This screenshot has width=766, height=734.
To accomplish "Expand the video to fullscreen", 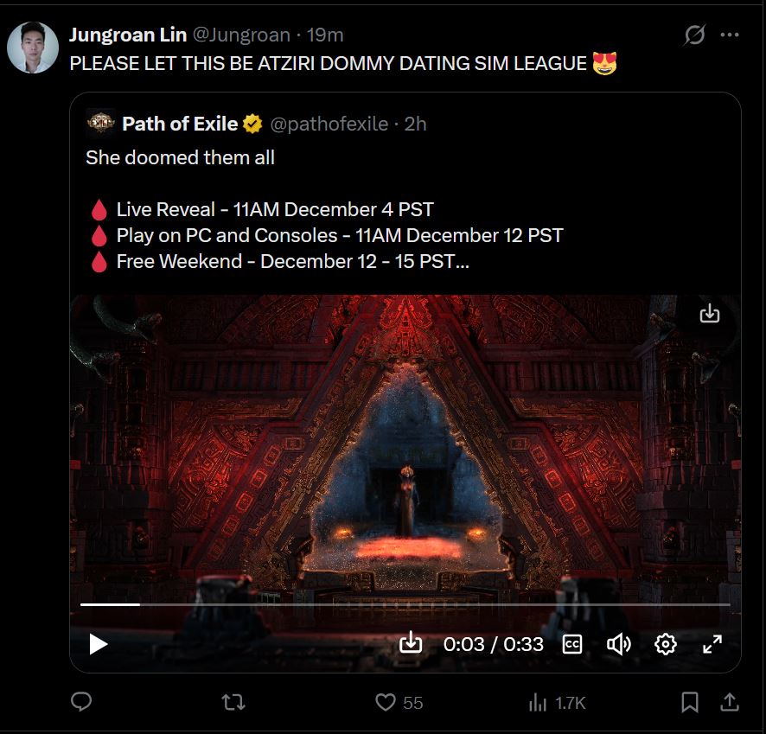I will tap(712, 644).
